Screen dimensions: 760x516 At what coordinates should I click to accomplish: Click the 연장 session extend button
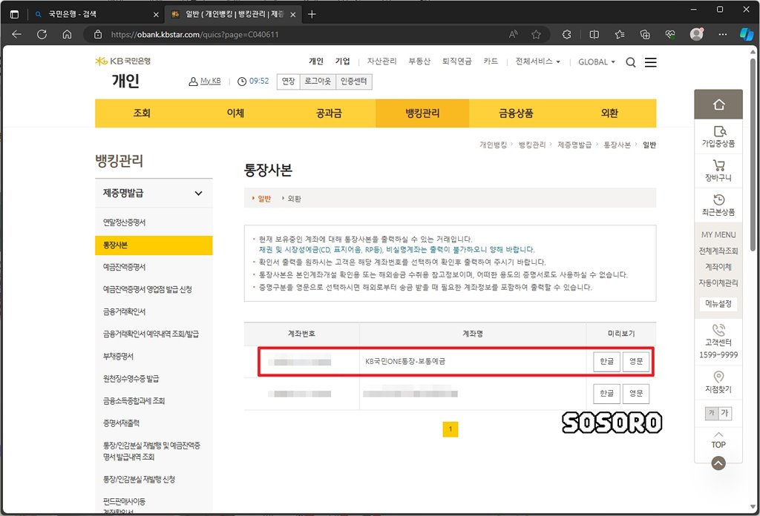click(x=289, y=82)
